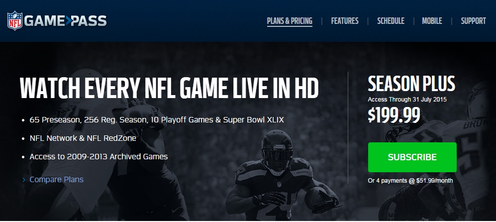Open the Schedule section
The height and width of the screenshot is (222, 496).
391,21
